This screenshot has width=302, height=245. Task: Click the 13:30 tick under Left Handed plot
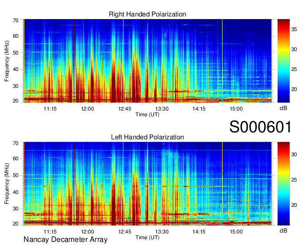(162, 232)
